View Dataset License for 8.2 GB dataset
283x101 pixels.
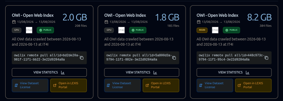pos(215,85)
